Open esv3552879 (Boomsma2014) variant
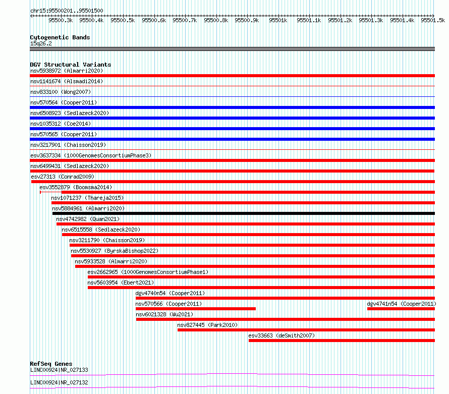The image size is (449, 394). coord(76,187)
